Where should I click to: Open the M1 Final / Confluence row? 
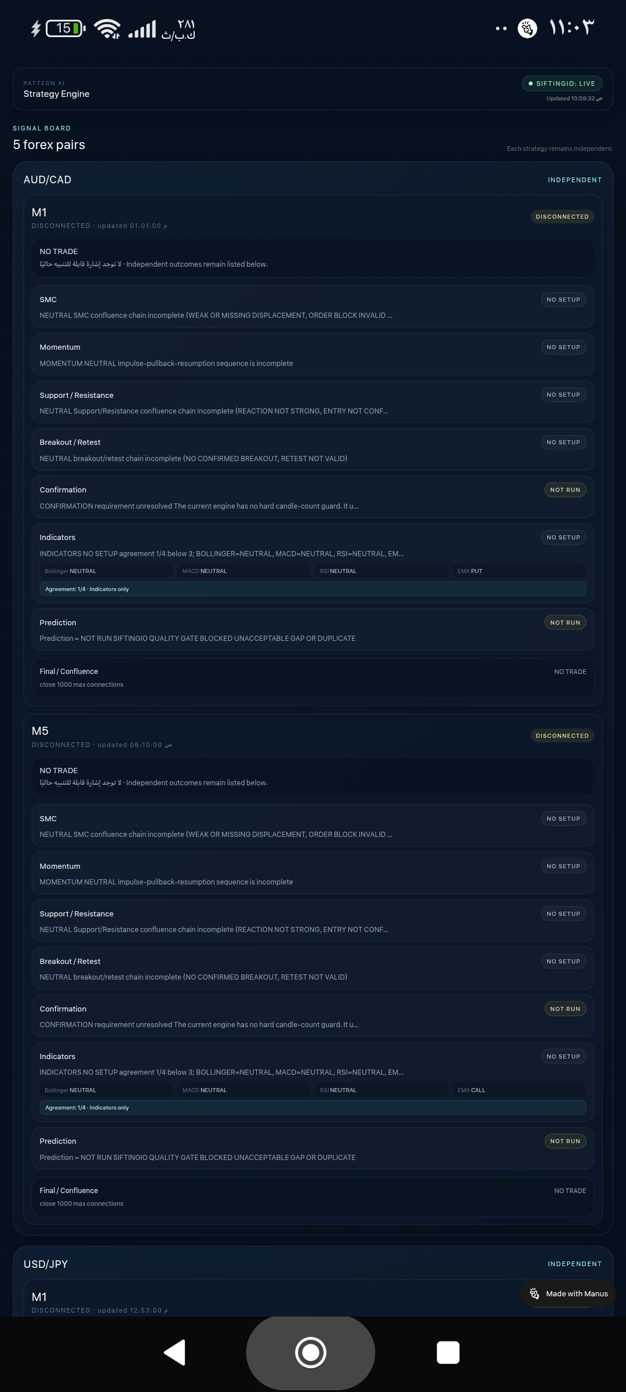313,677
